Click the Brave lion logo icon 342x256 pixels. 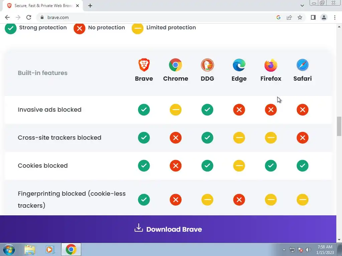(x=144, y=65)
